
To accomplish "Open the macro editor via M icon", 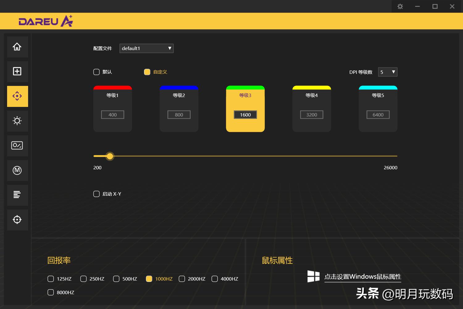I will [17, 170].
